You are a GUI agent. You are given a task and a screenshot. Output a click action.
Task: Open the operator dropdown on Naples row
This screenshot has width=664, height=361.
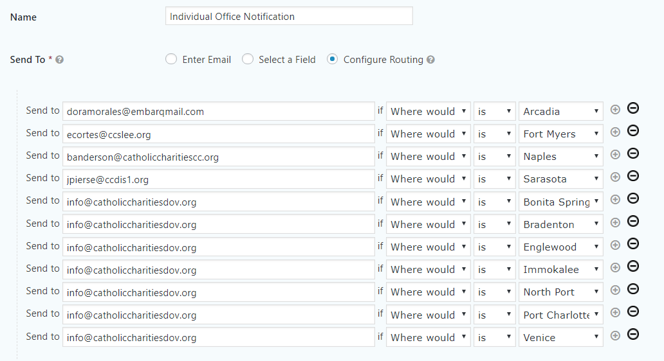pyautogui.click(x=494, y=157)
